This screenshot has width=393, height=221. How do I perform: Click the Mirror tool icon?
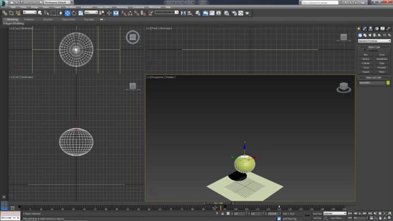pos(183,13)
